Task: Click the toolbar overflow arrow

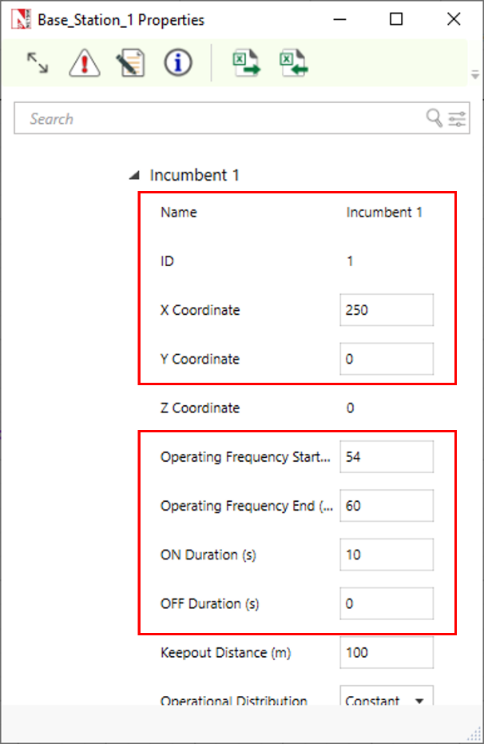Action: point(474,74)
